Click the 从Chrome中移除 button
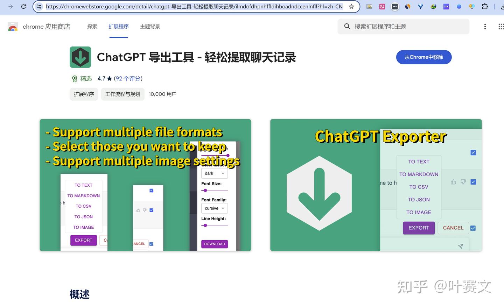Screen dimensions: 504x307 point(424,57)
